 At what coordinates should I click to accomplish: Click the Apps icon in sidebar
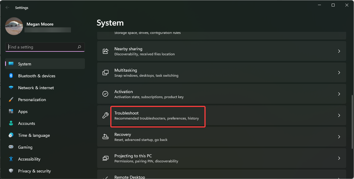(11, 112)
